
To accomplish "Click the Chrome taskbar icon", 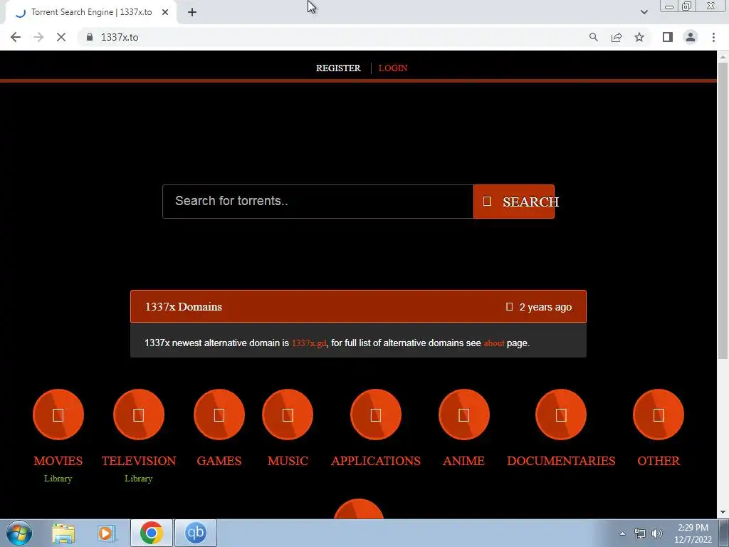I will [x=151, y=533].
